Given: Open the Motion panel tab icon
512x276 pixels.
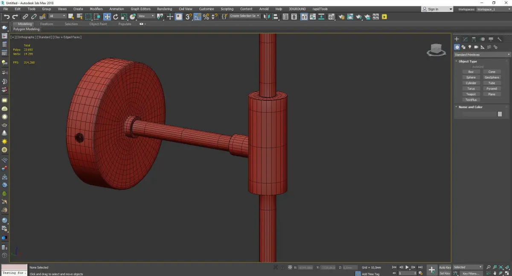Looking at the screenshot, I should click(482, 39).
